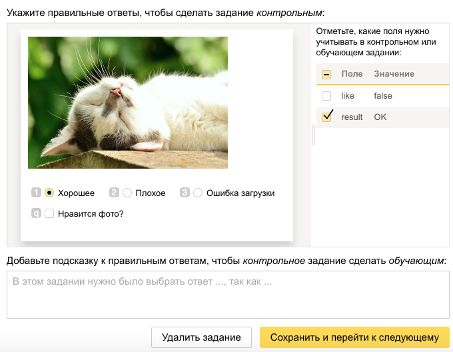Enable the 'like' field checkbox

[x=326, y=95]
